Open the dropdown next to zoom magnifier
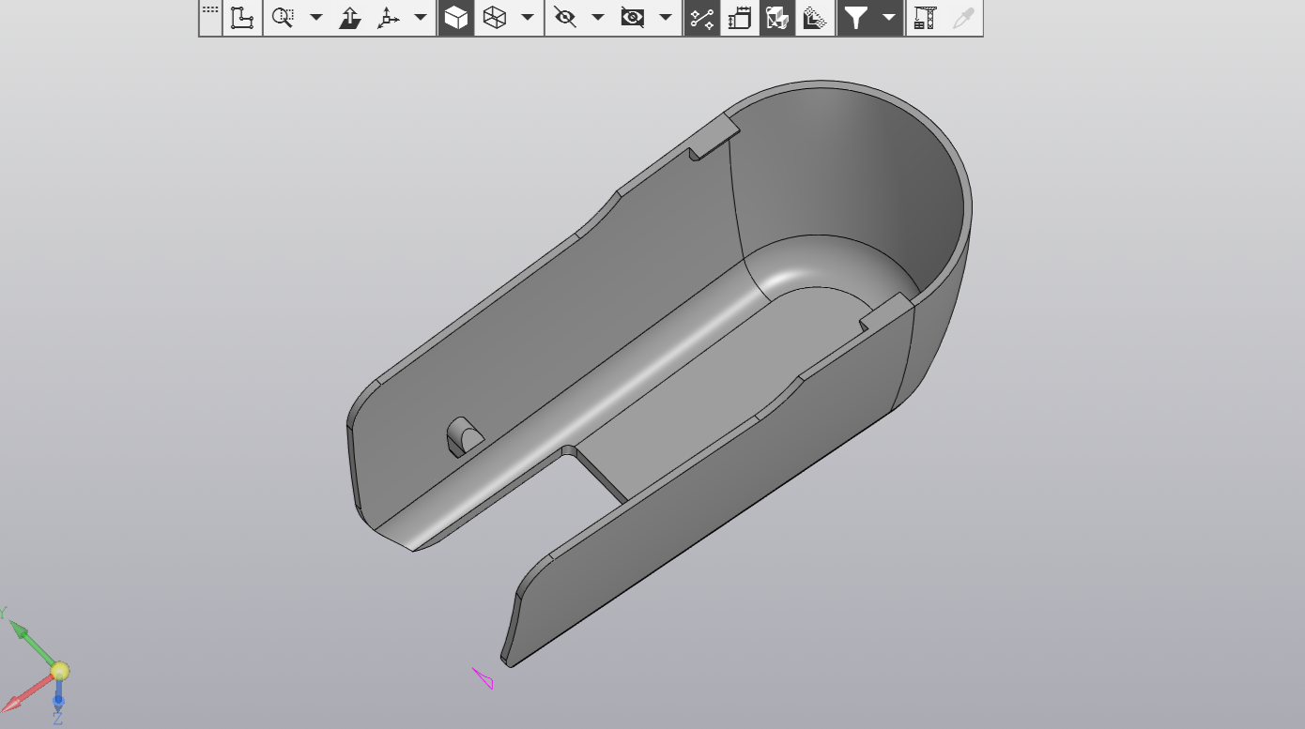 tap(316, 18)
